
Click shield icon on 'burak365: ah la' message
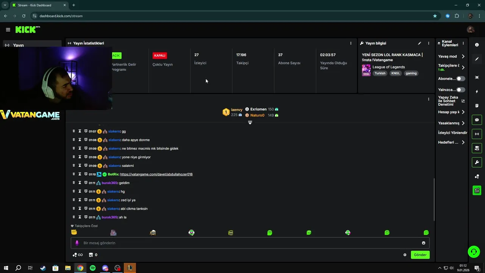coord(86,217)
